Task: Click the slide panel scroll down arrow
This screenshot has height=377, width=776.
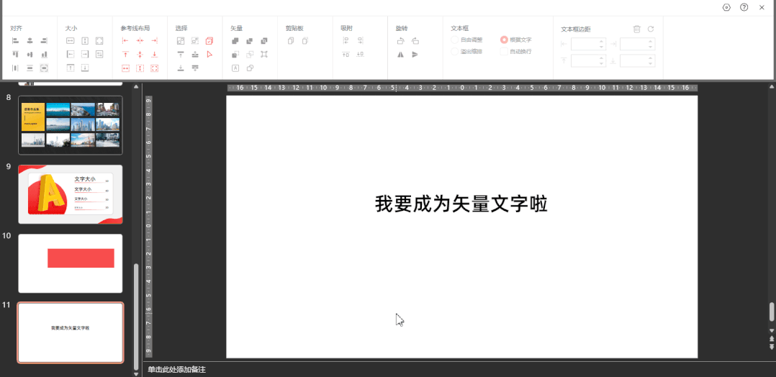Action: pos(137,374)
